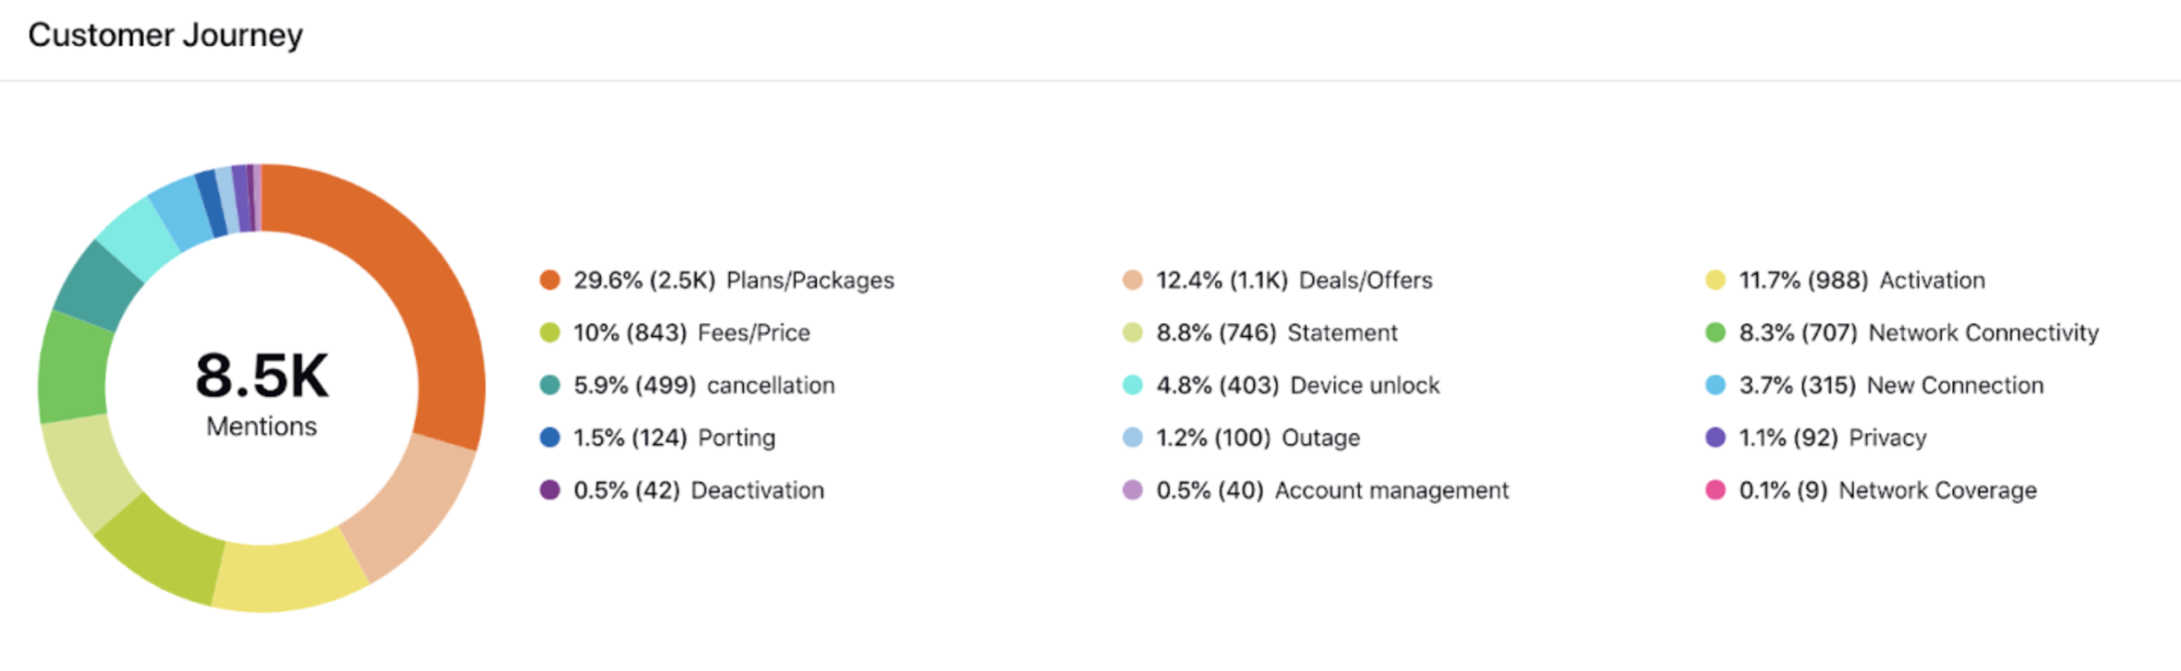Select the Device unlock legend label
The height and width of the screenshot is (671, 2181).
[1364, 385]
